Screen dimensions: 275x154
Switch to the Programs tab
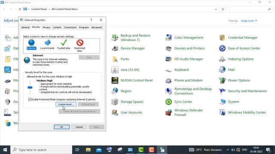tap(84, 27)
